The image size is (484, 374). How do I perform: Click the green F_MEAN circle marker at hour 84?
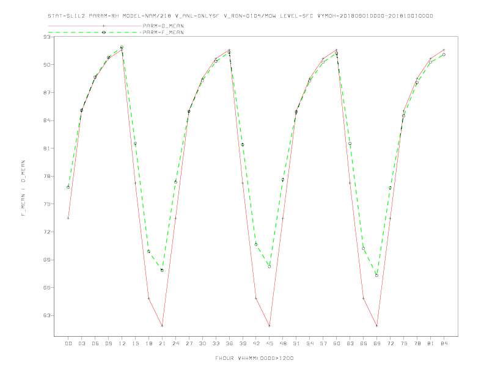click(444, 54)
